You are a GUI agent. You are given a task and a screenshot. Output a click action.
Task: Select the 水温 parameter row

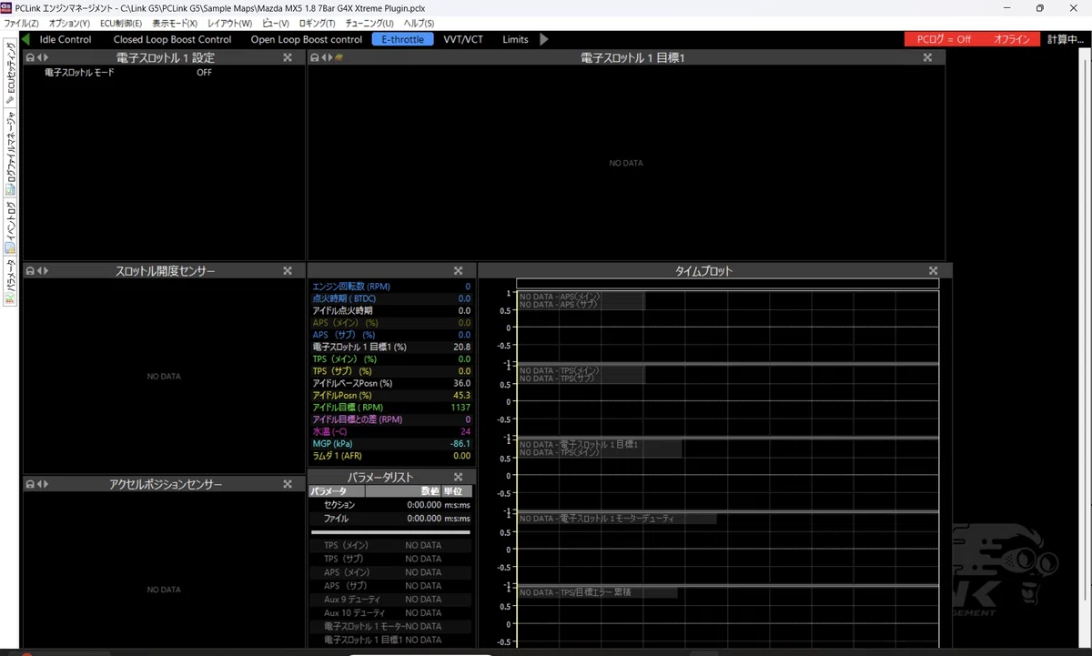click(x=391, y=431)
